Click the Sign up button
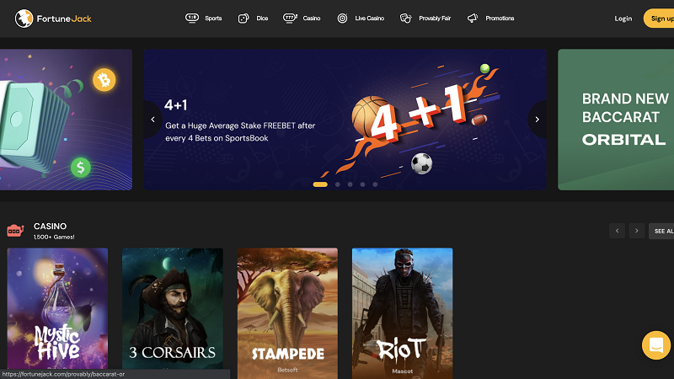Screen dimensions: 674x379 660,19
